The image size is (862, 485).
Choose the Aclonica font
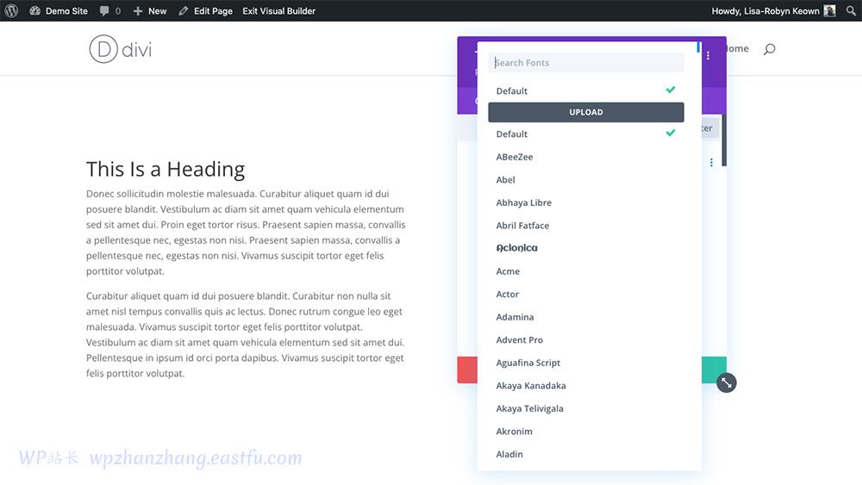point(586,248)
